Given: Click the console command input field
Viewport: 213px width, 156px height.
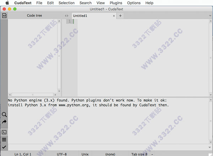Looking at the screenshot, I should click(x=108, y=147).
